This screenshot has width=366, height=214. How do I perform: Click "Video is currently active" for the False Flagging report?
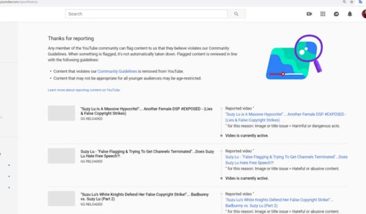tap(247, 178)
